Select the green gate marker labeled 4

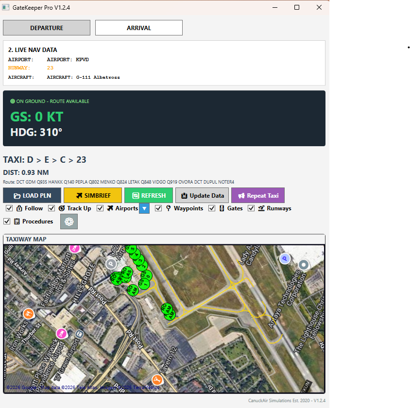(x=135, y=254)
